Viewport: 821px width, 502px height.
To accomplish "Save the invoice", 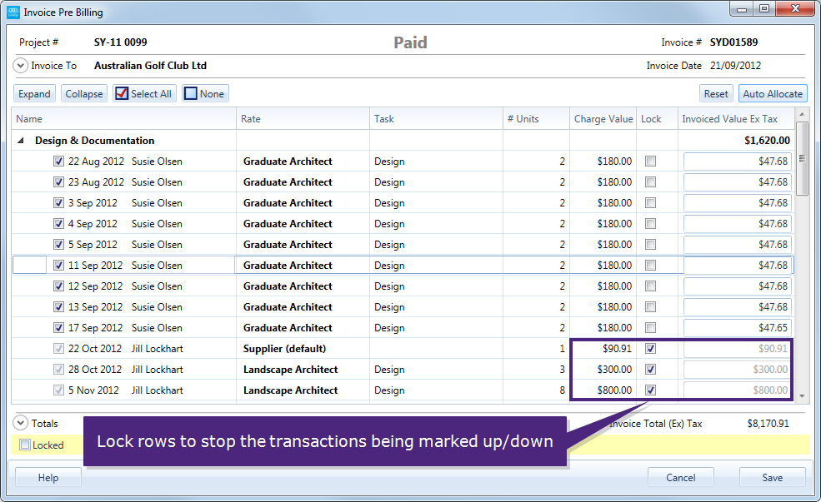I will click(x=772, y=478).
